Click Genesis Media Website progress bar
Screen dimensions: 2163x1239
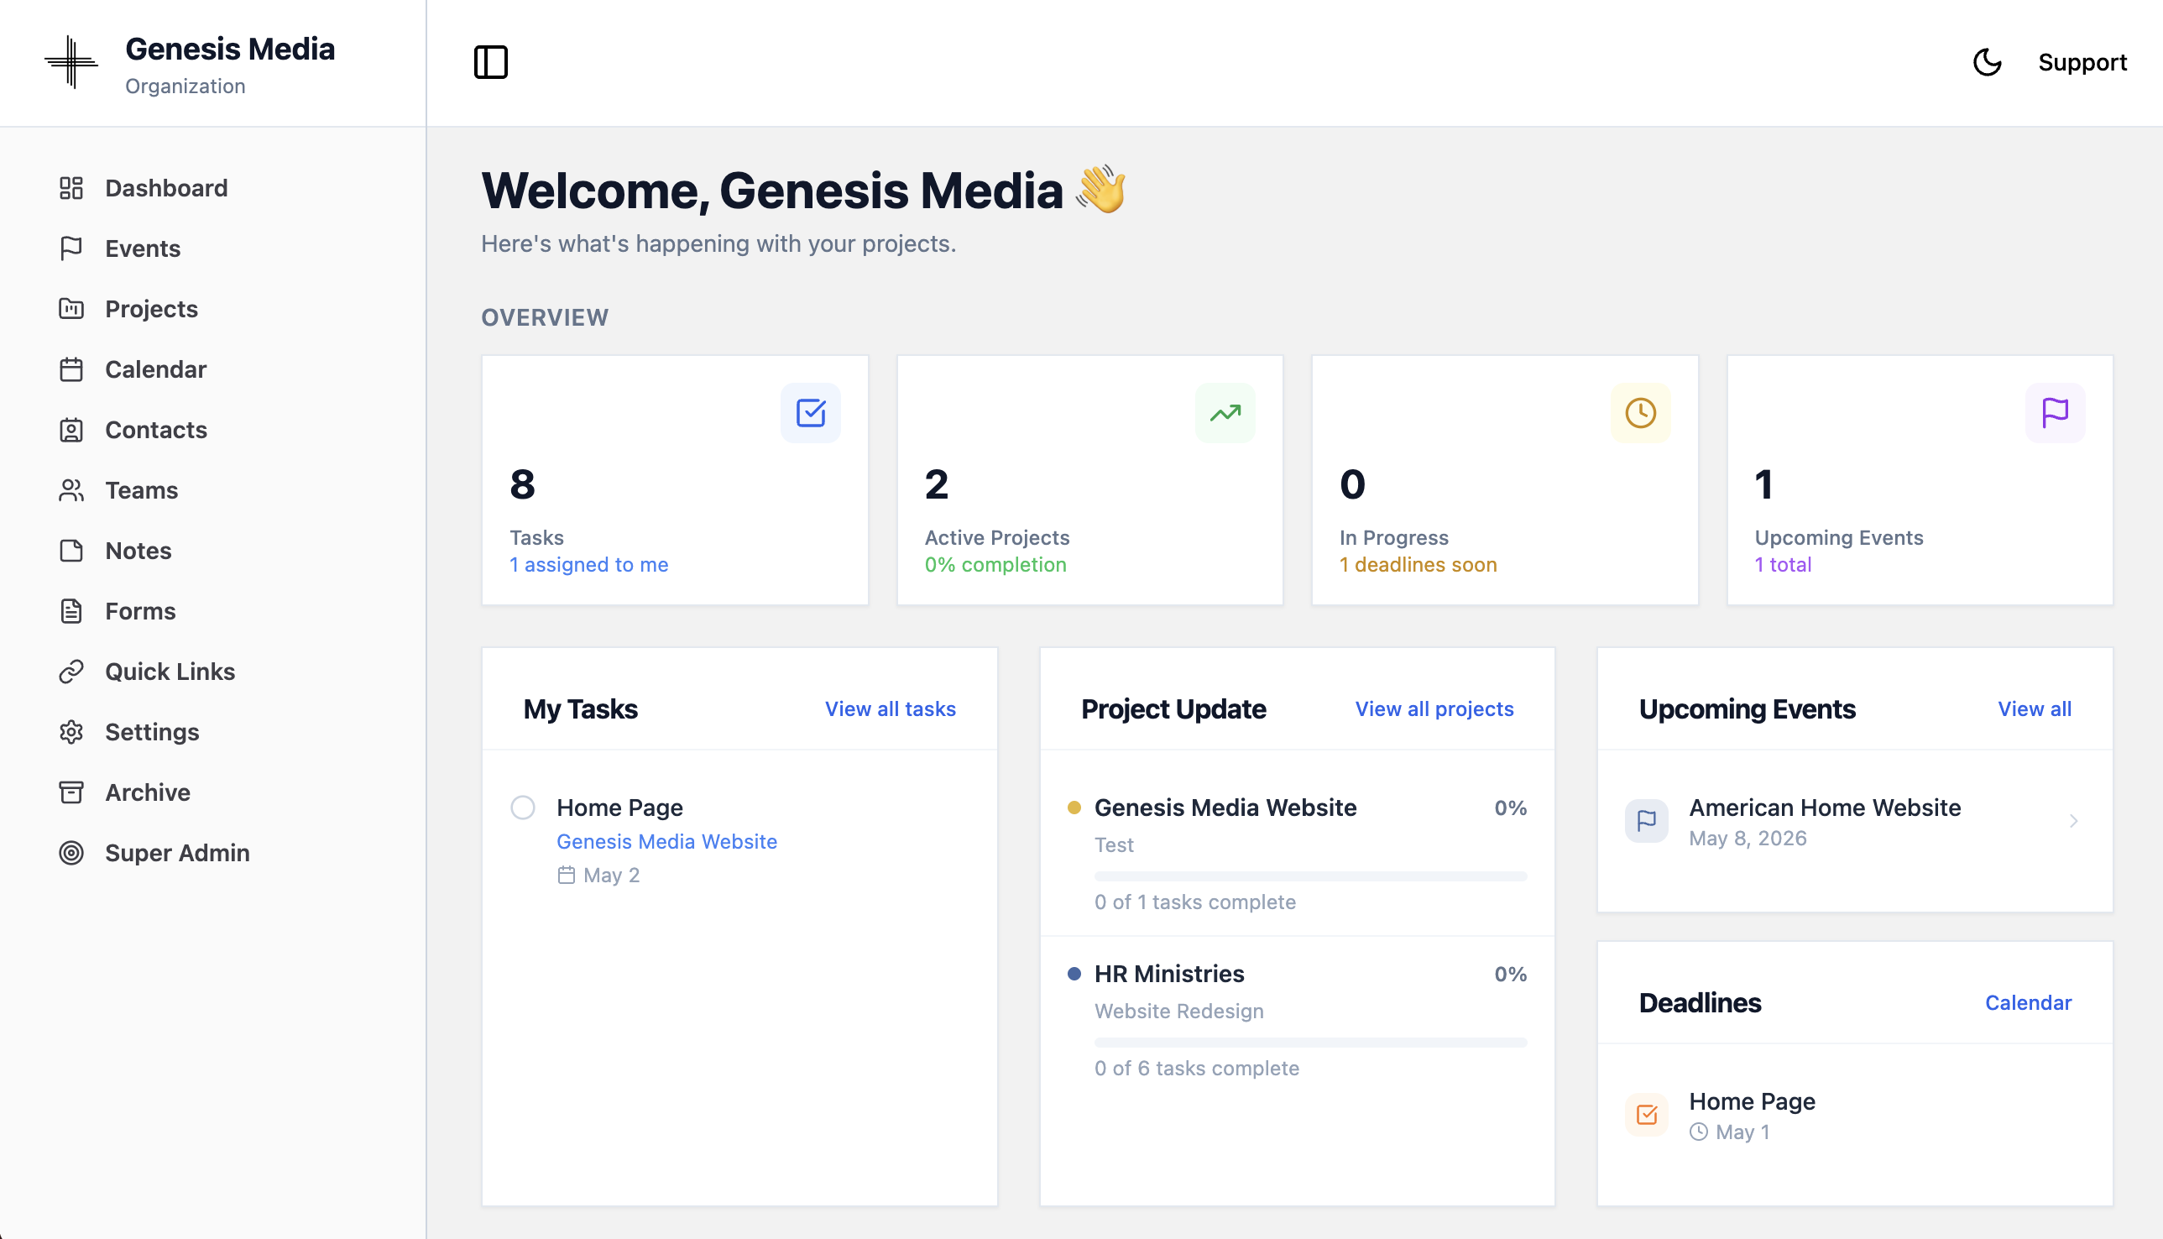[x=1309, y=876]
